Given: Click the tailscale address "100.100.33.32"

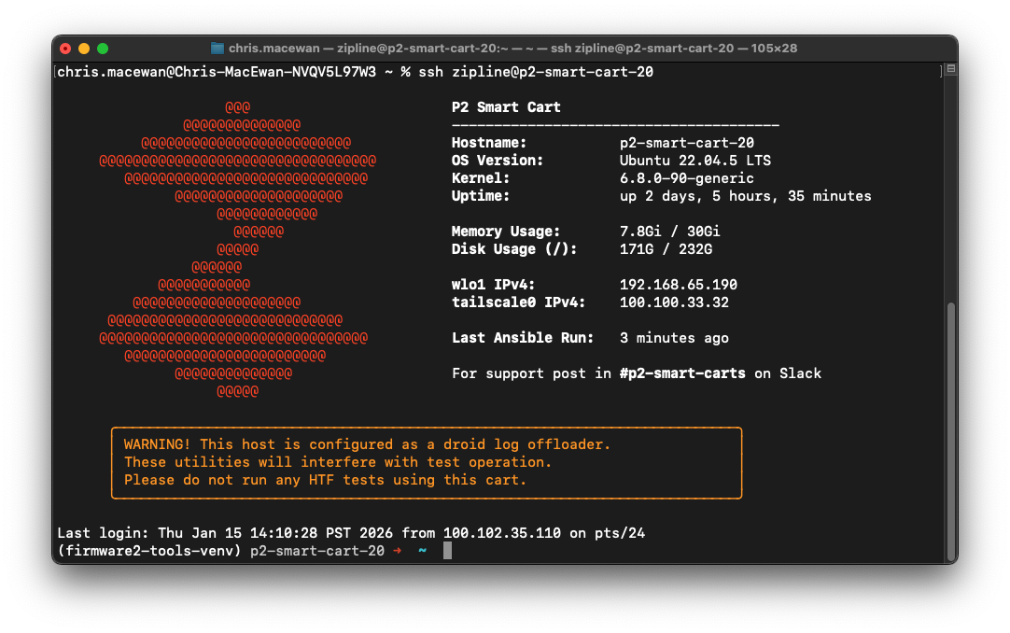Looking at the screenshot, I should coord(674,302).
